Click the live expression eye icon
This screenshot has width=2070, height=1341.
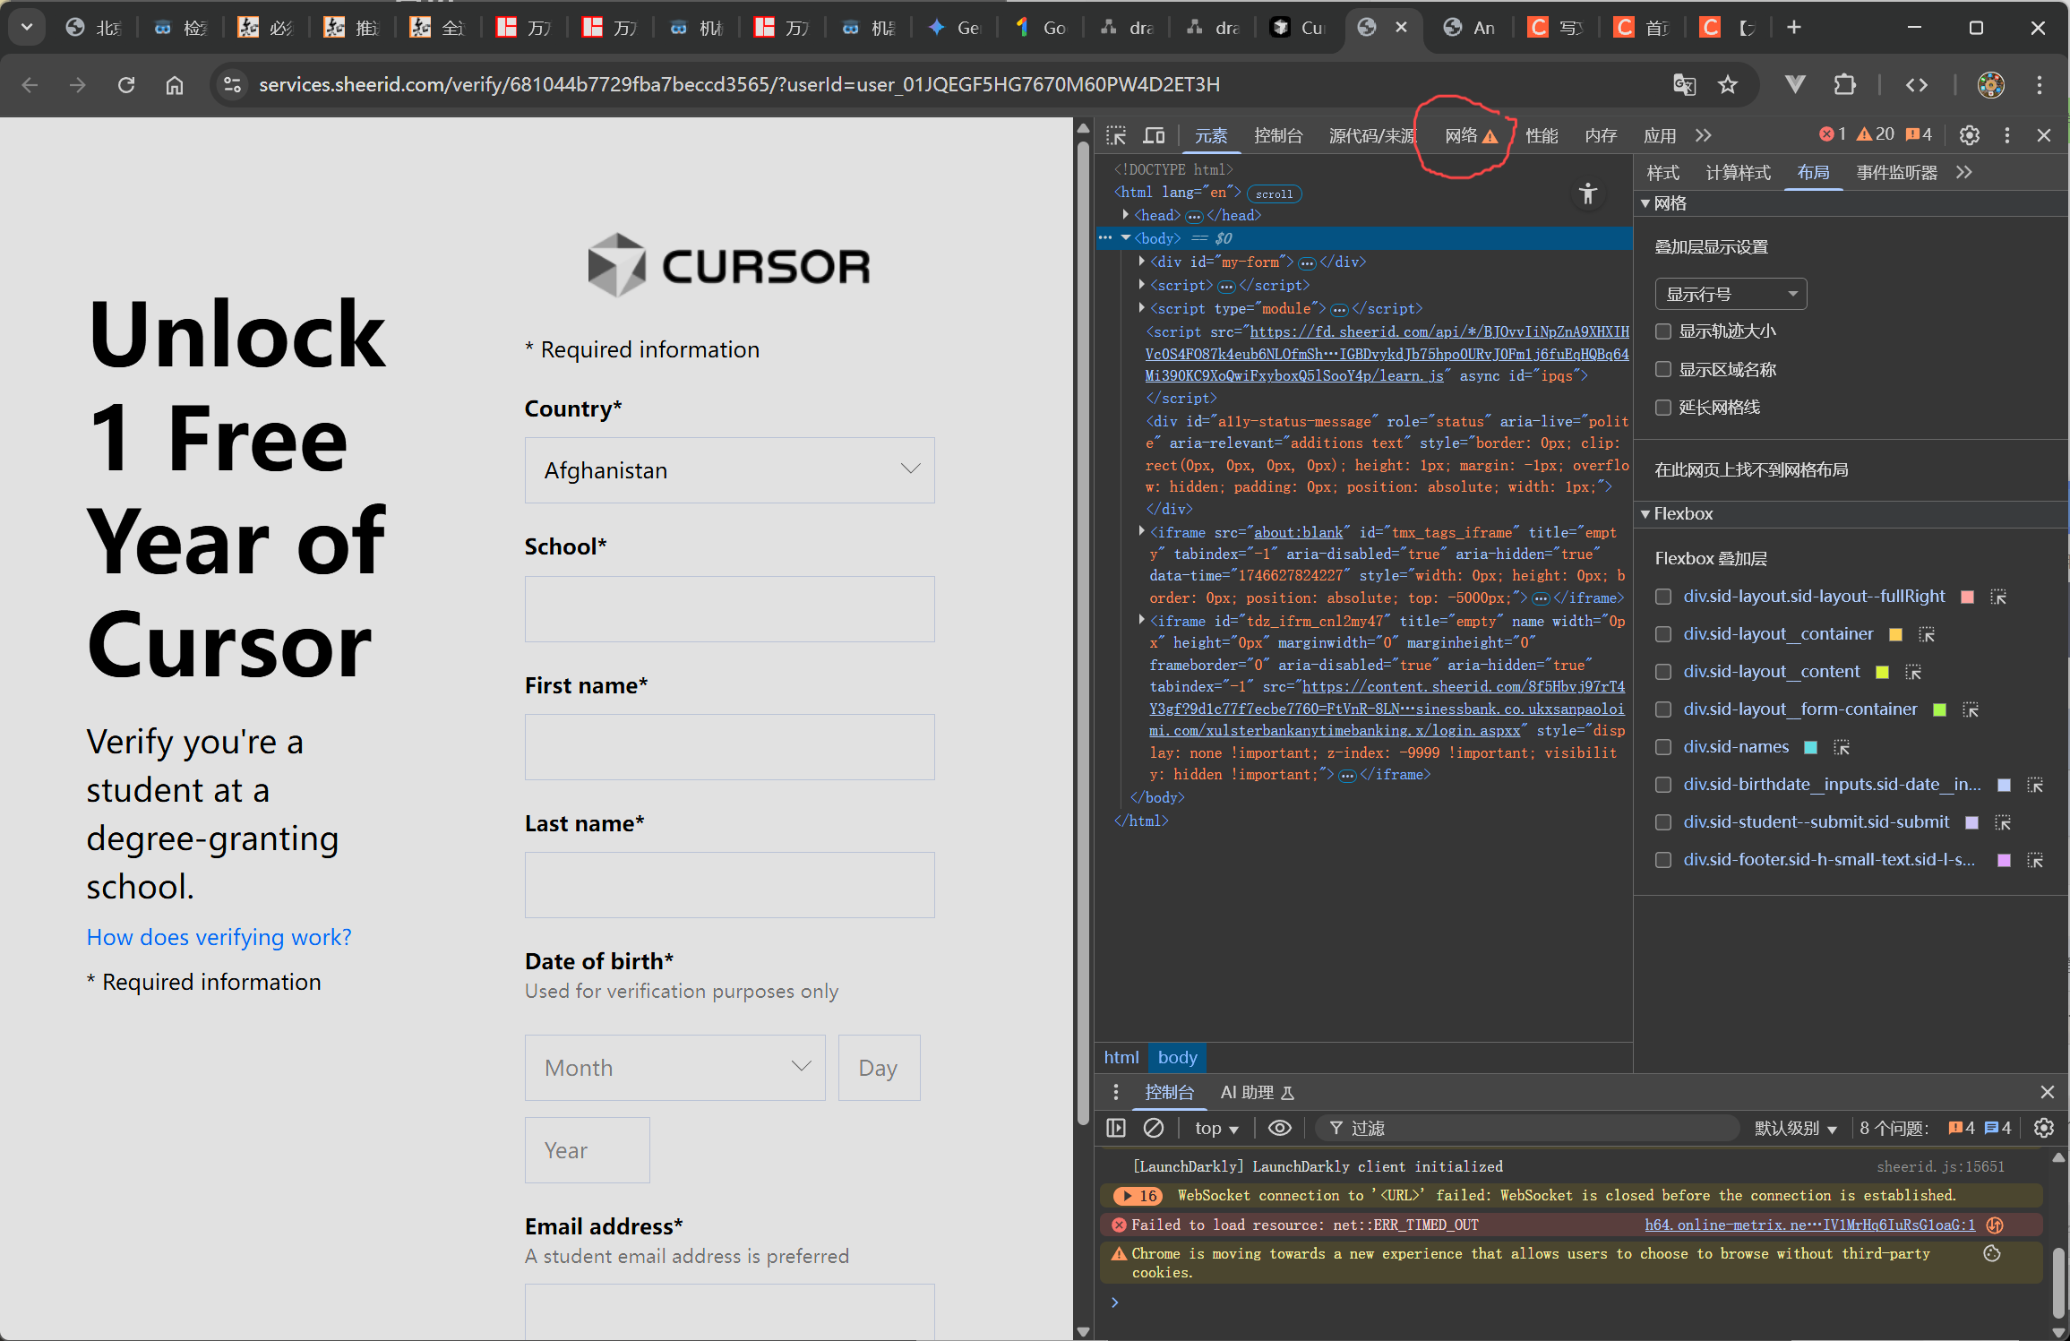tap(1280, 1128)
